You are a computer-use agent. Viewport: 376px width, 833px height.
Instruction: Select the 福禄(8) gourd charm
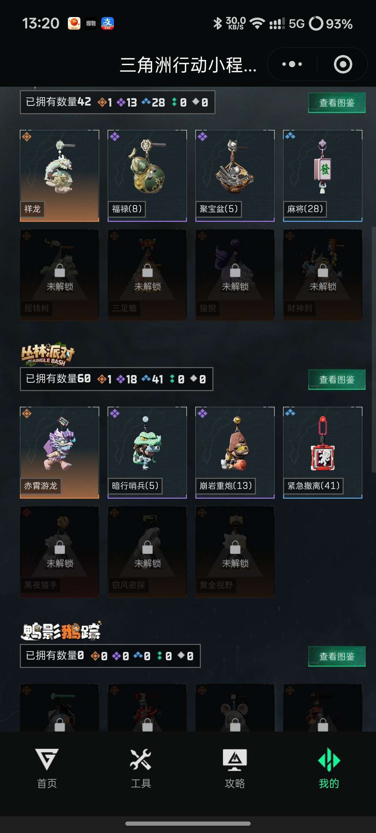coord(147,176)
